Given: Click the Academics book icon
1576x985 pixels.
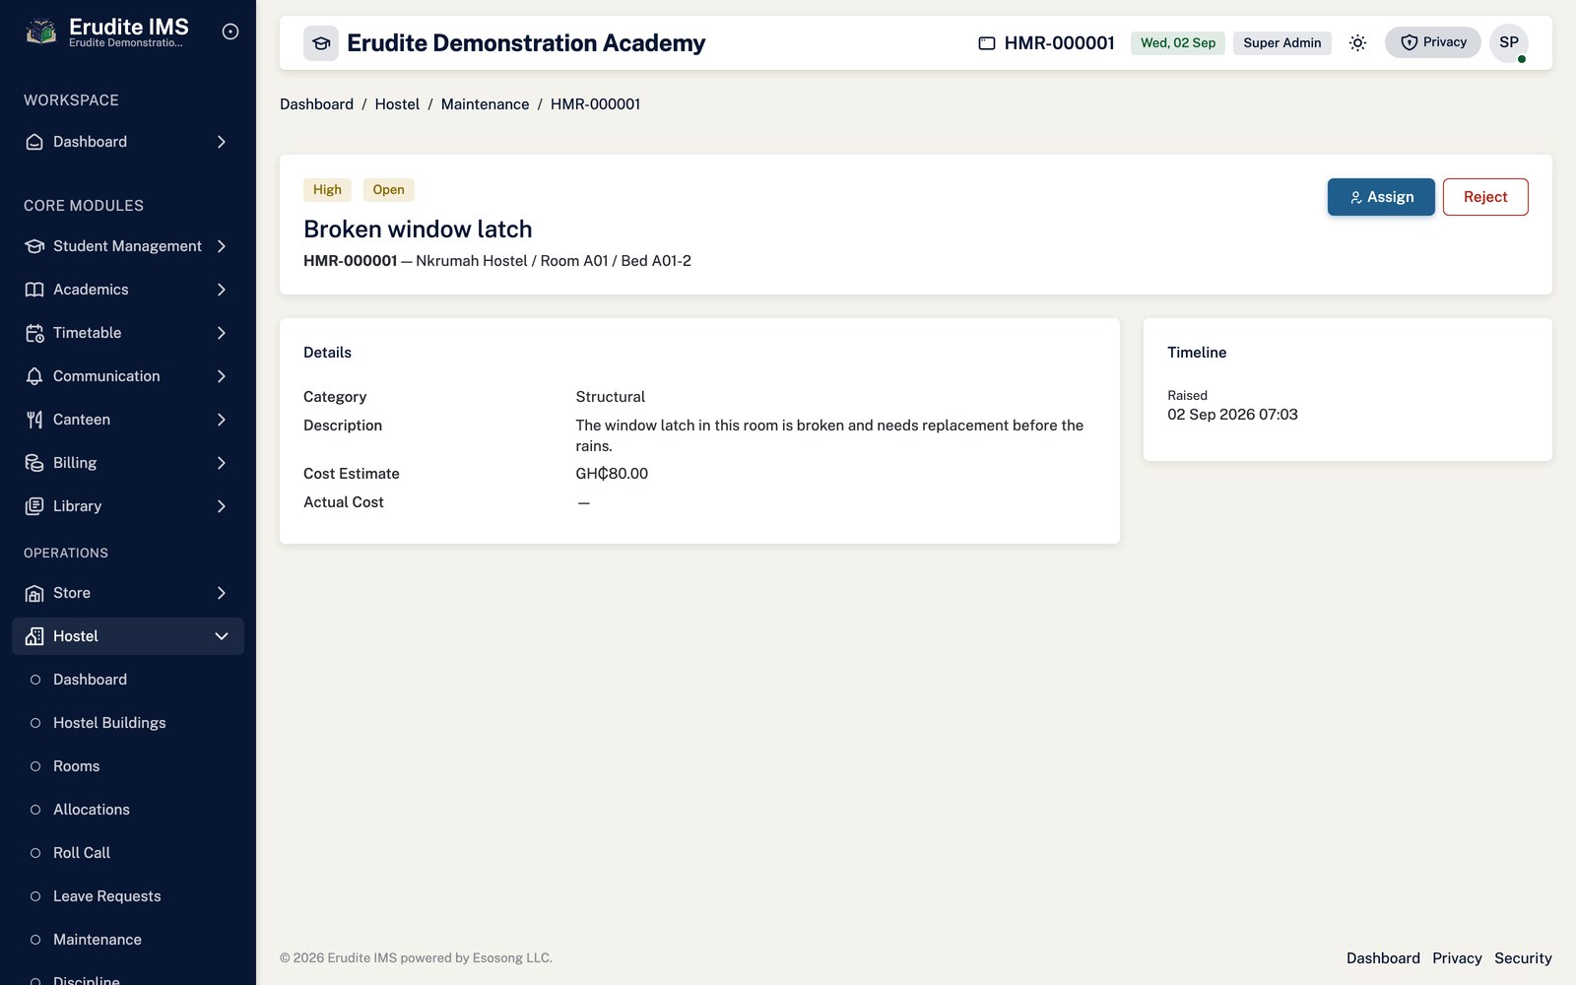Looking at the screenshot, I should [x=34, y=290].
